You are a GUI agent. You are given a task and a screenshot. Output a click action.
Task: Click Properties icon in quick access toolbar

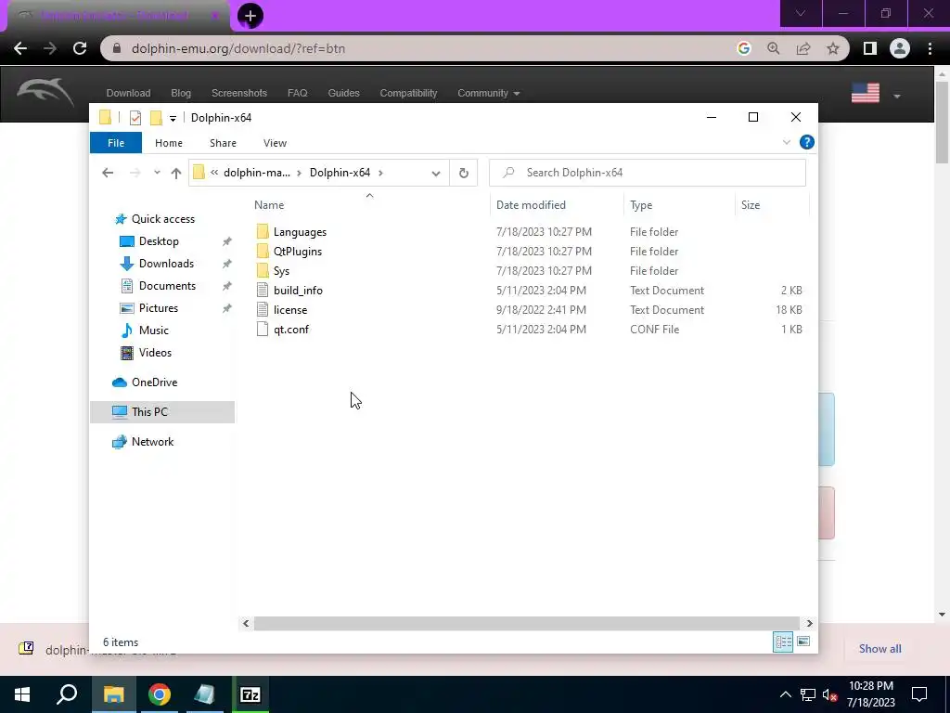(135, 118)
